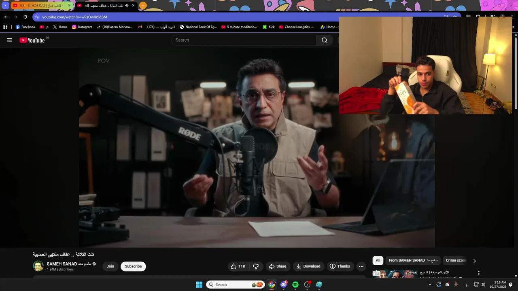Open the SAMEH SANAD channel avatar
This screenshot has height=291, width=518.
click(x=38, y=266)
